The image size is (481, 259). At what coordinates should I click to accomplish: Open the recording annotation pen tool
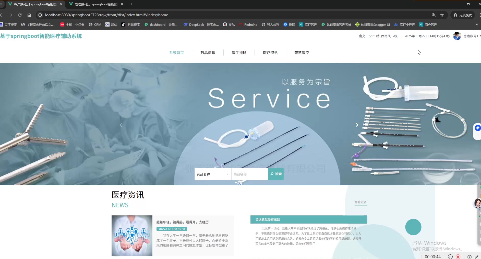477,256
